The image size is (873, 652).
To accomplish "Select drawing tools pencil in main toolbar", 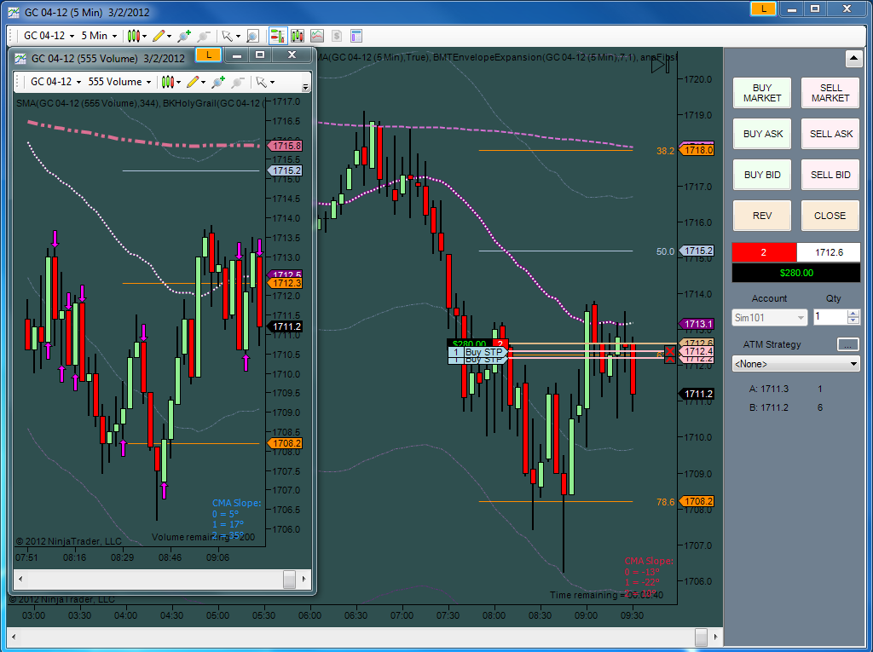I will 161,36.
